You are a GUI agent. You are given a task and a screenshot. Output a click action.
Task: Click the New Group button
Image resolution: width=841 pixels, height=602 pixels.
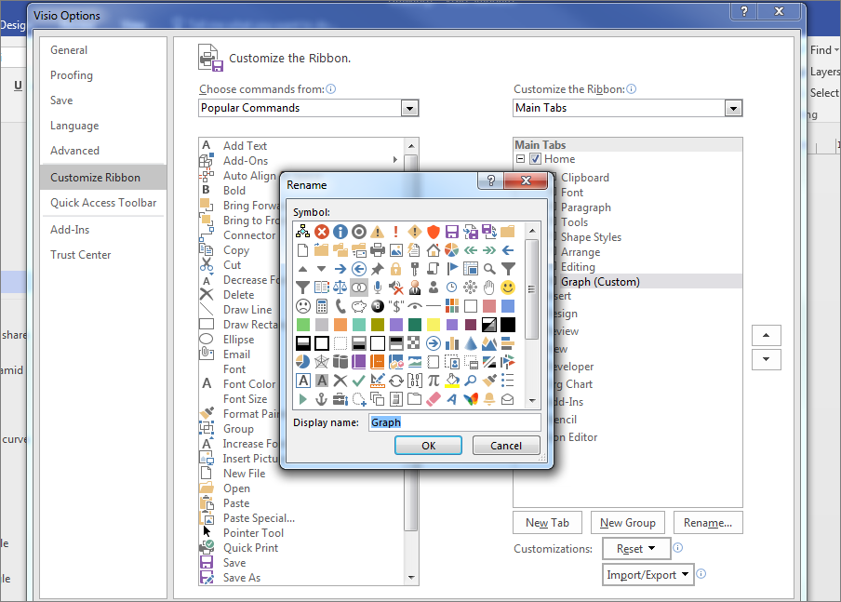click(627, 522)
